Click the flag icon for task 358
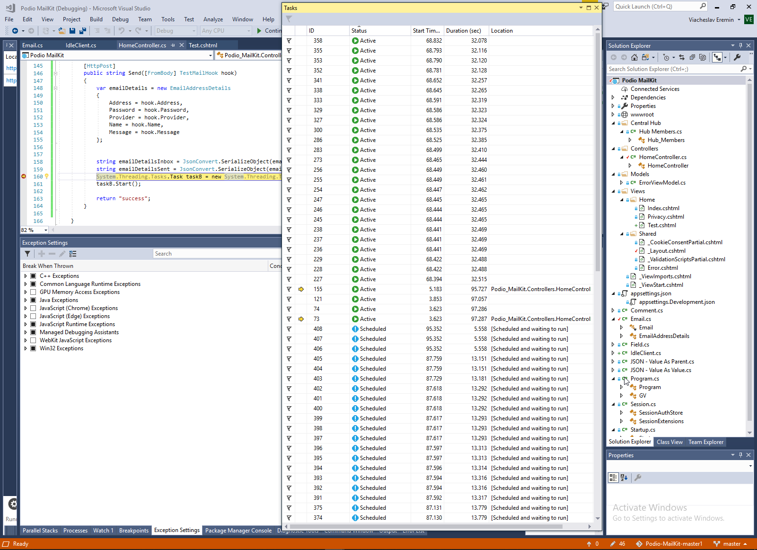The height and width of the screenshot is (550, 757). point(289,41)
